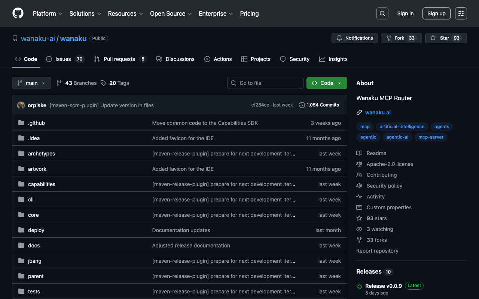Screen dimensions: 479x299
Task: Open the Pull requests tab
Action: [x=120, y=59]
